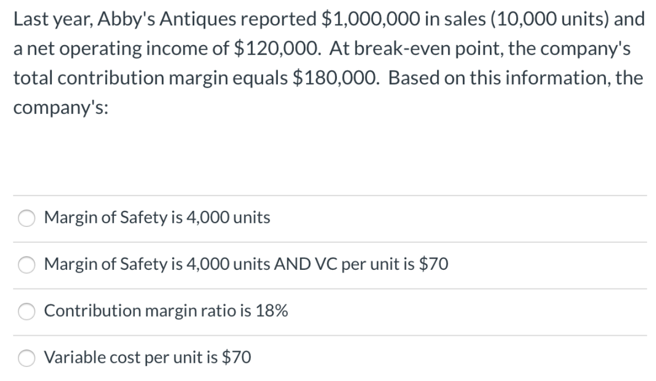Select the Contribution margin ratio is 18% radio

[26, 312]
